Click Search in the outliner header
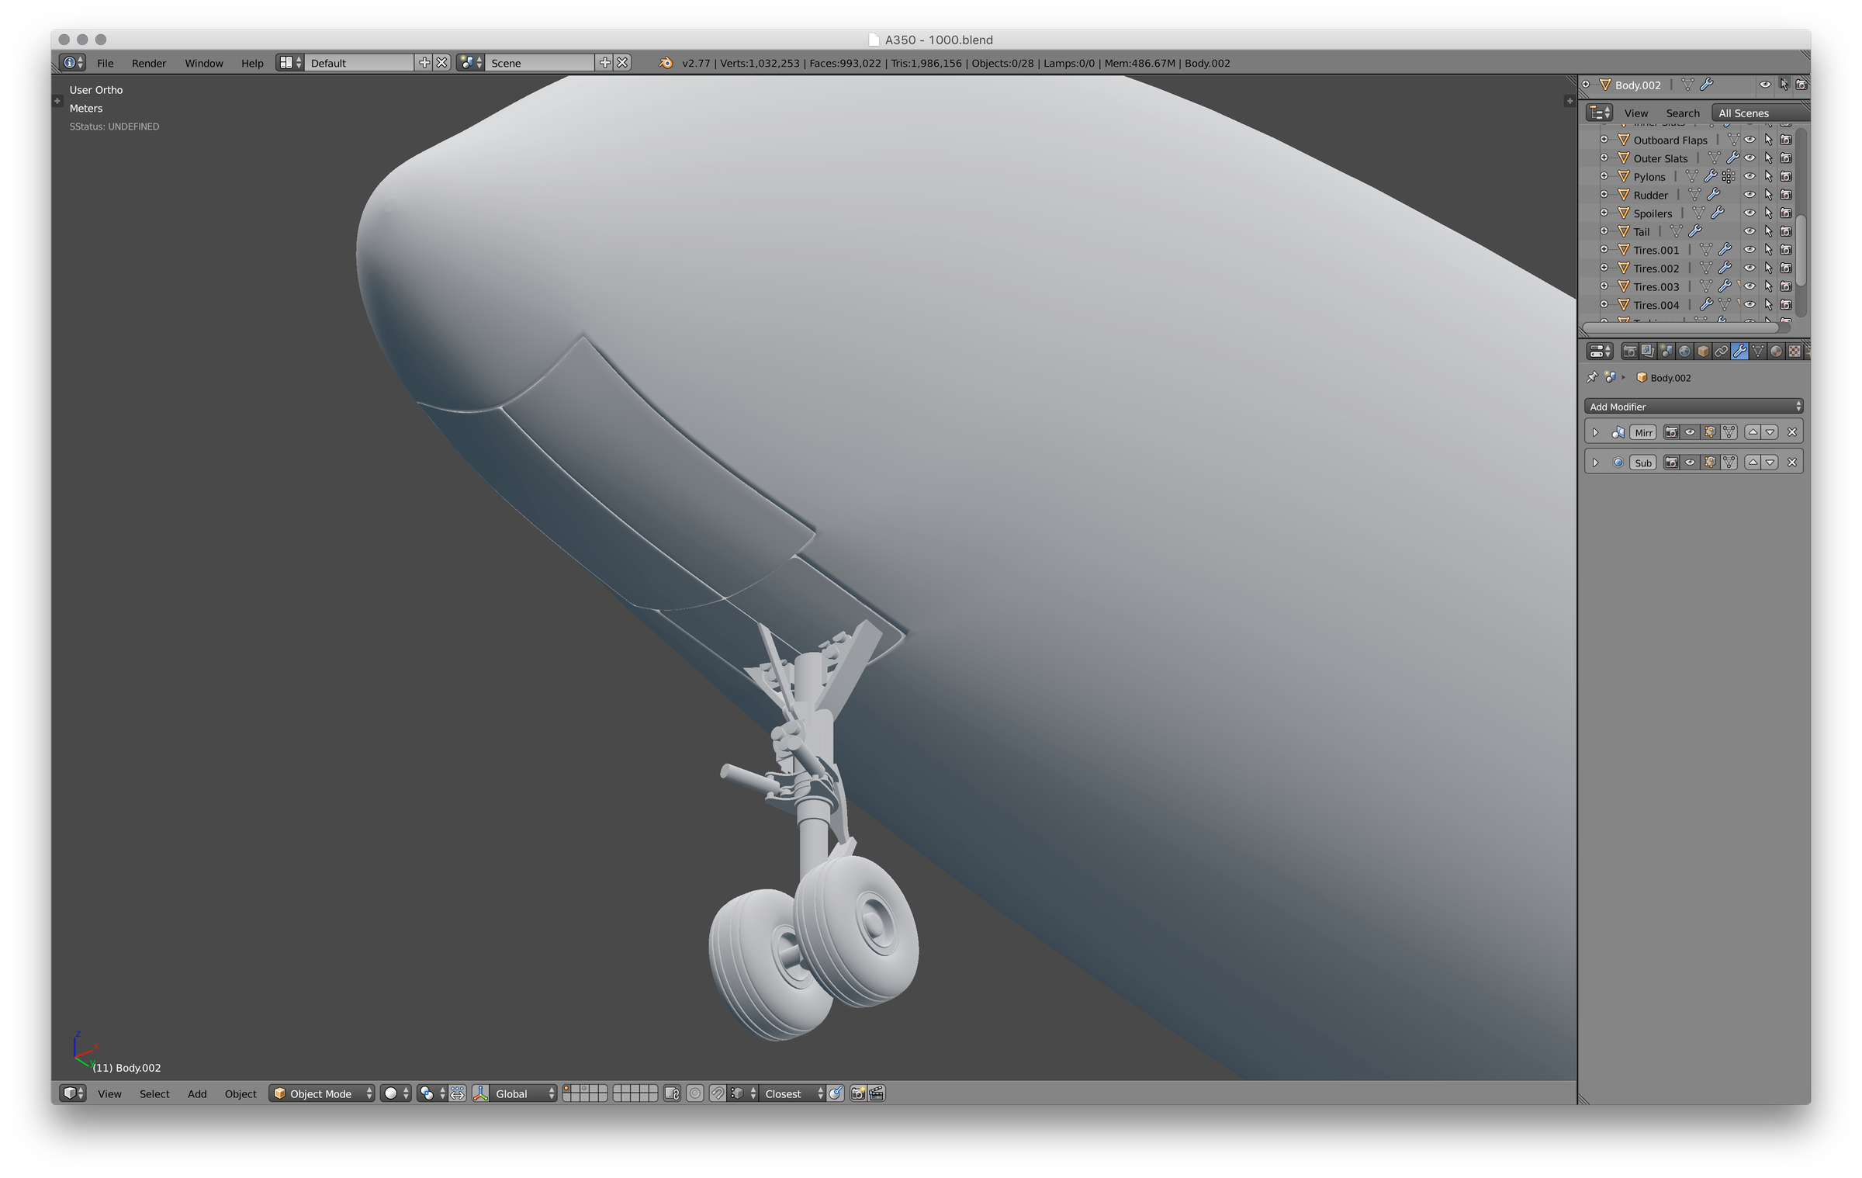The image size is (1862, 1178). click(x=1682, y=113)
